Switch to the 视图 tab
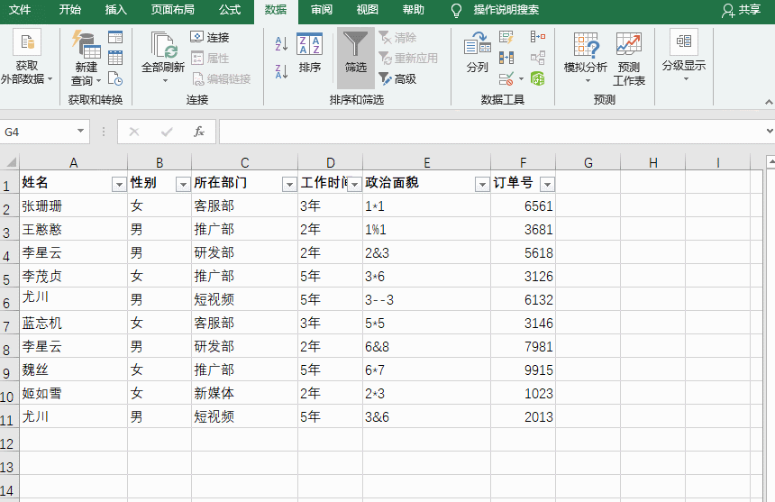The width and height of the screenshot is (775, 502). (368, 10)
